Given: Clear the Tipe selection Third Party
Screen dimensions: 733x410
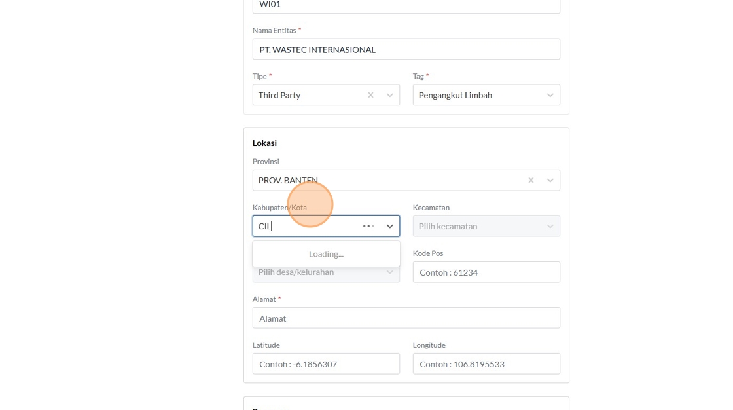Looking at the screenshot, I should coord(370,95).
